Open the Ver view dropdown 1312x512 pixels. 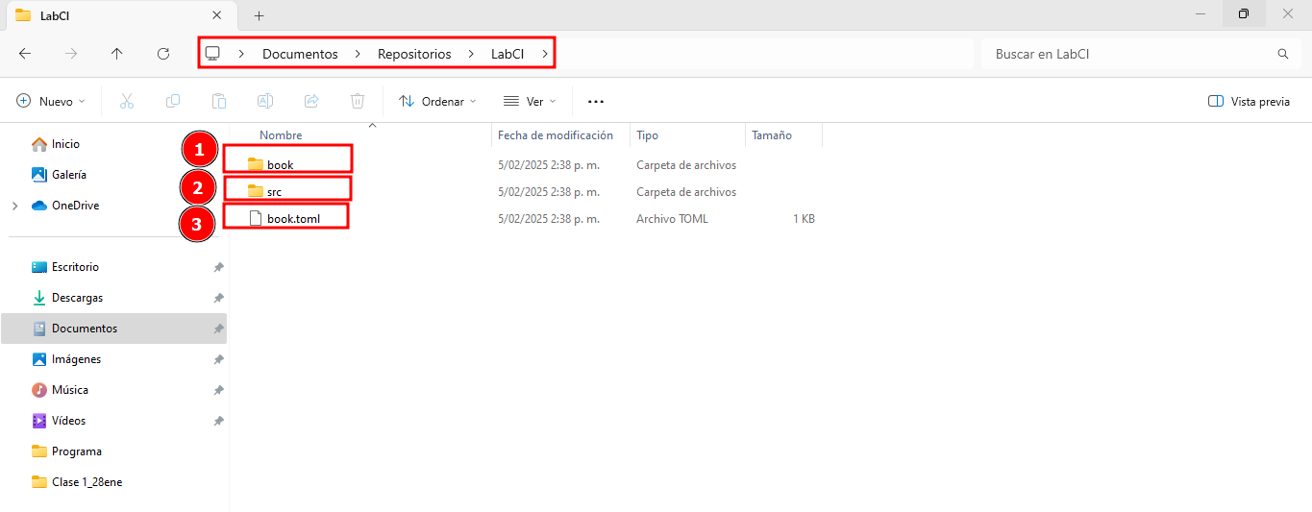530,101
